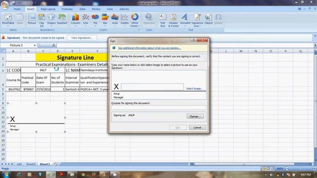
Task: Open the additional signing information link
Action: (150, 48)
